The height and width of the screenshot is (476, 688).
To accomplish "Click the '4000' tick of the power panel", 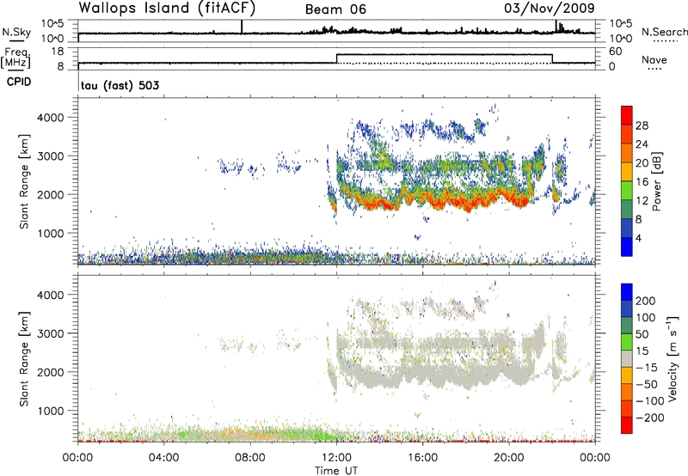I will click(51, 118).
